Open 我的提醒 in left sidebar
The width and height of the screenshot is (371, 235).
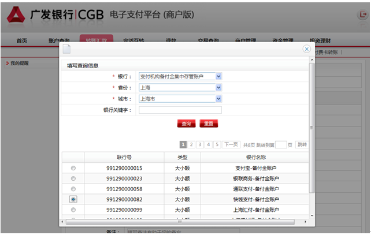click(20, 63)
